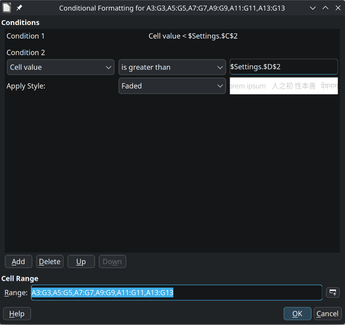Viewport: 345px width, 325px height.
Task: Click the document icon in title bar
Action: [x=7, y=8]
